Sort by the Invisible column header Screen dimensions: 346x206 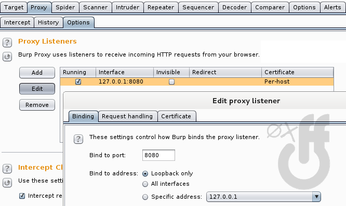click(x=171, y=72)
